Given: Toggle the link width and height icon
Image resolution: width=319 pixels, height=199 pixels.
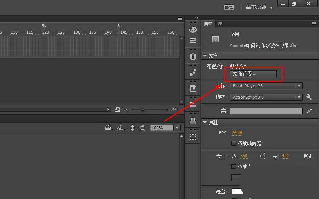Looking at the screenshot, I should (263, 156).
